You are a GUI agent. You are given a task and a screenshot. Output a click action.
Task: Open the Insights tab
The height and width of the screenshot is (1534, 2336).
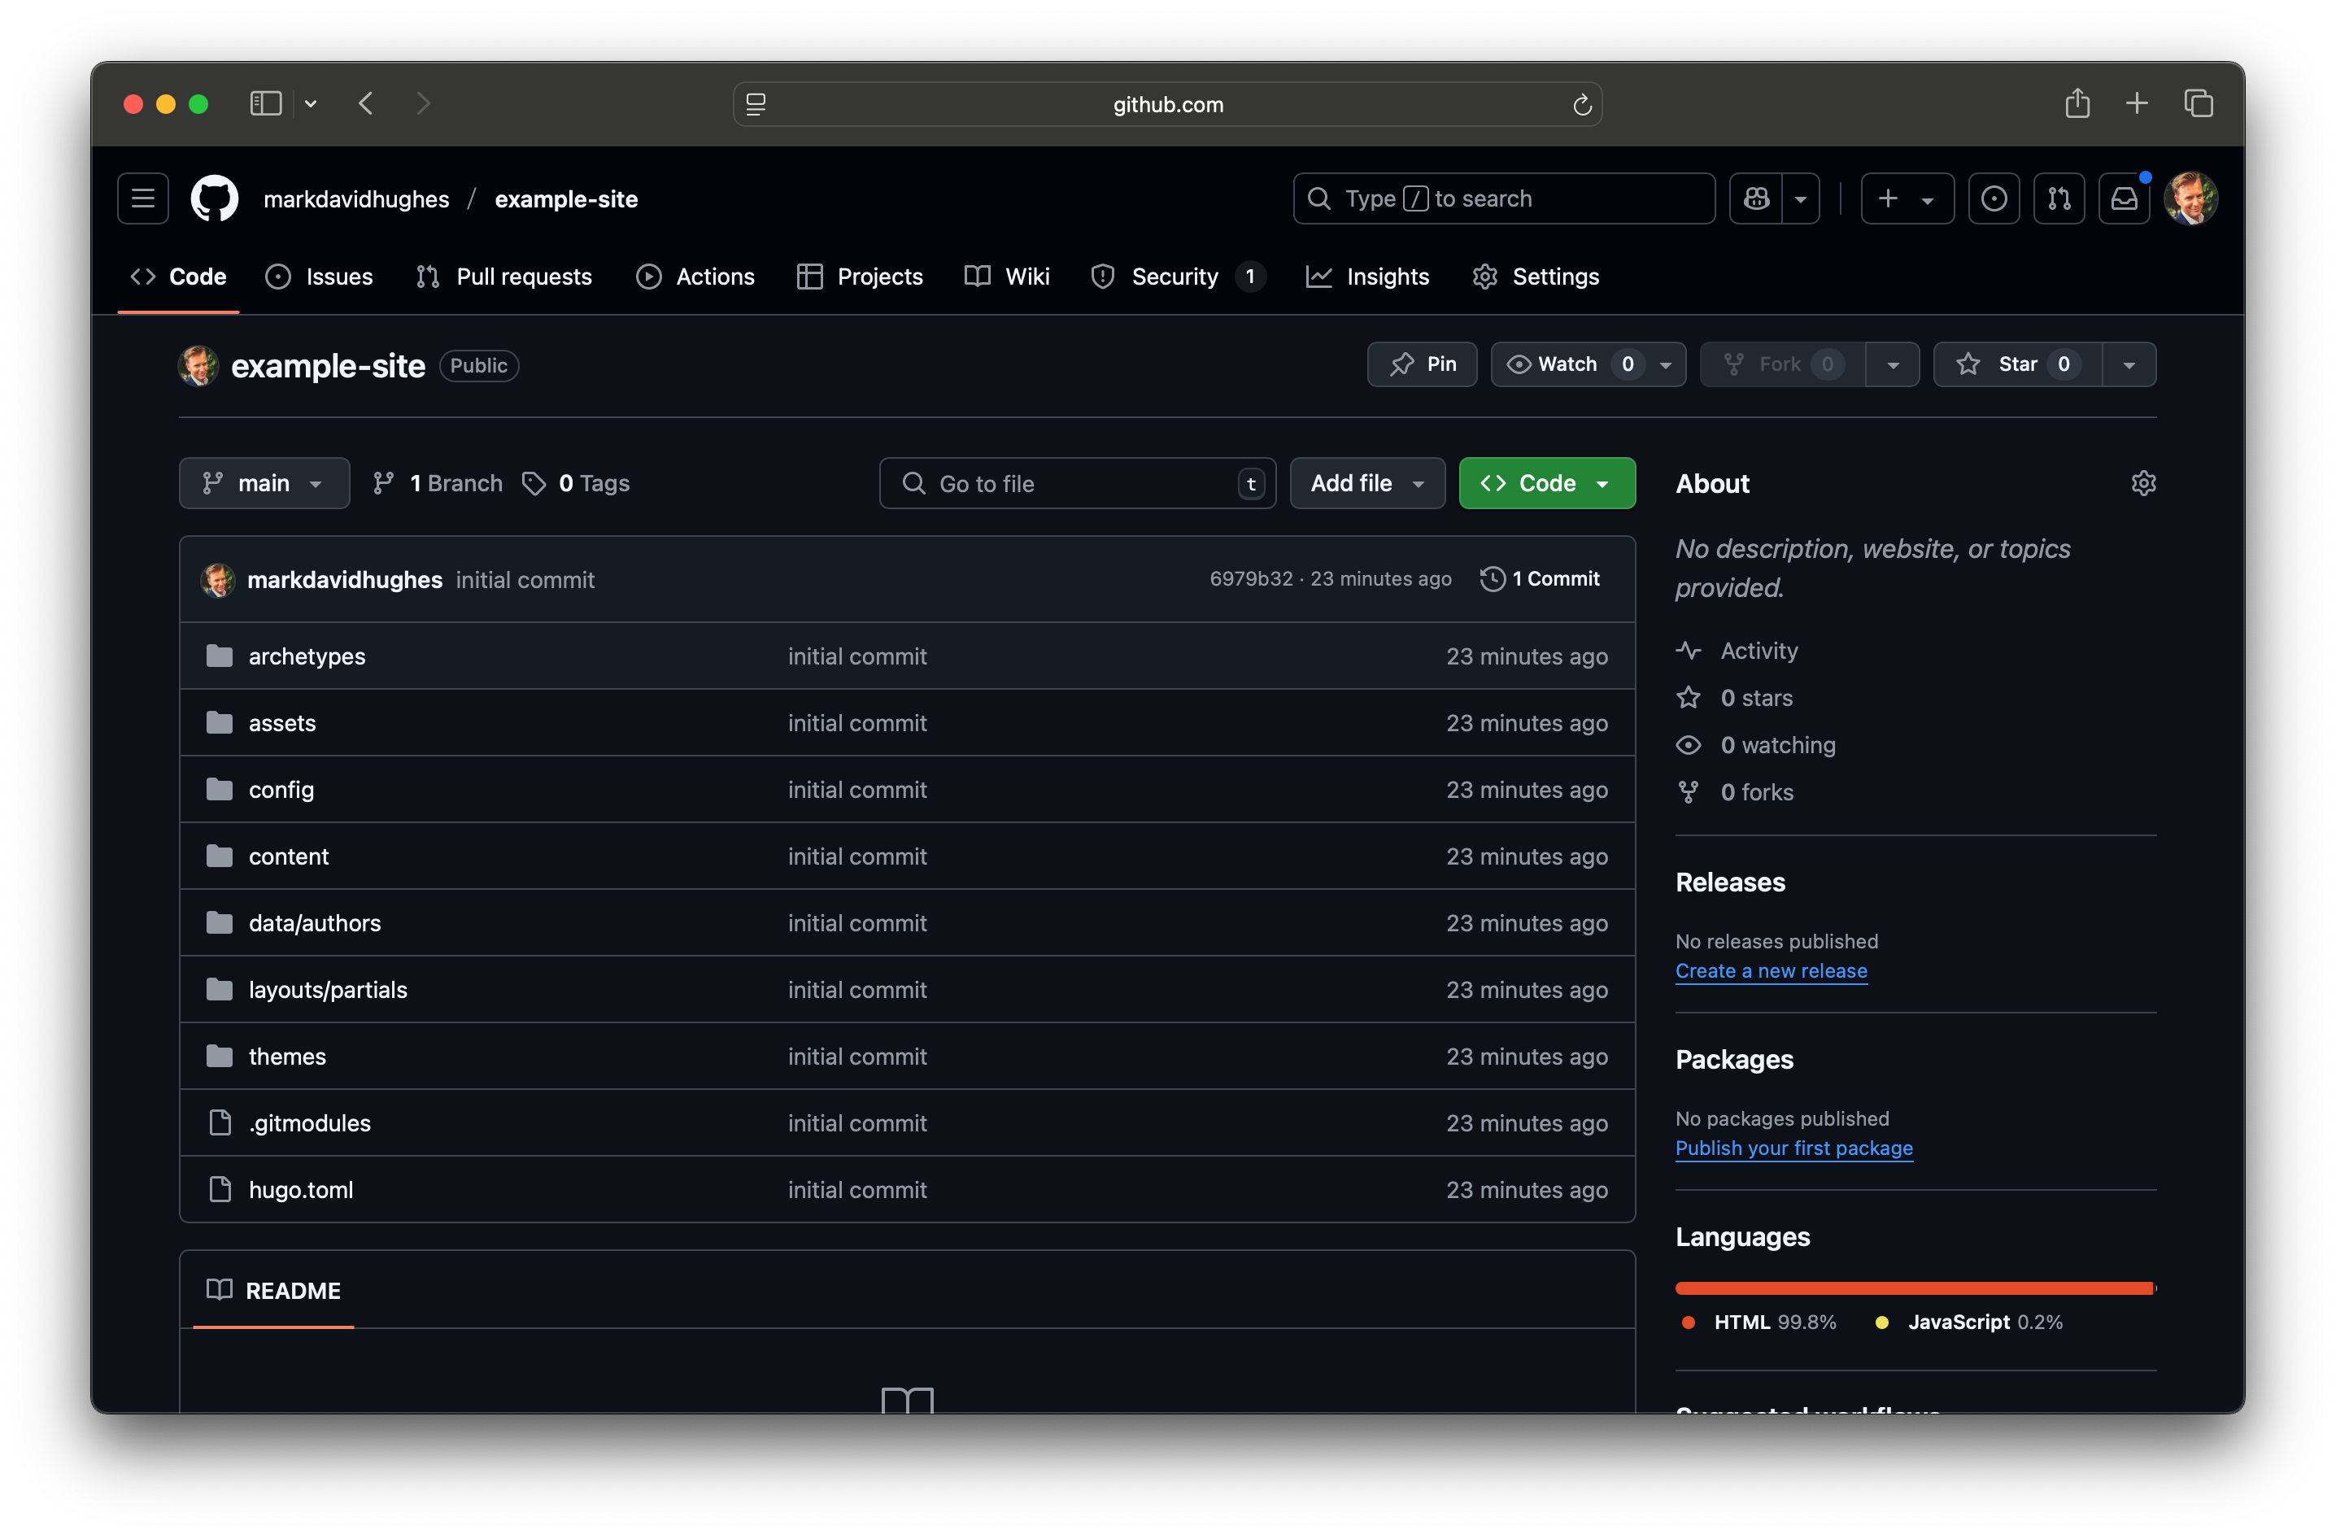[1367, 277]
